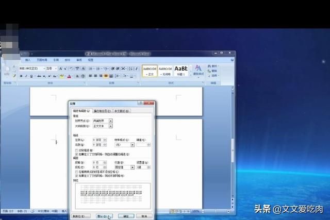Open the alignment dropdown in paragraph dialog
This screenshot has width=330, height=220.
[x=110, y=121]
